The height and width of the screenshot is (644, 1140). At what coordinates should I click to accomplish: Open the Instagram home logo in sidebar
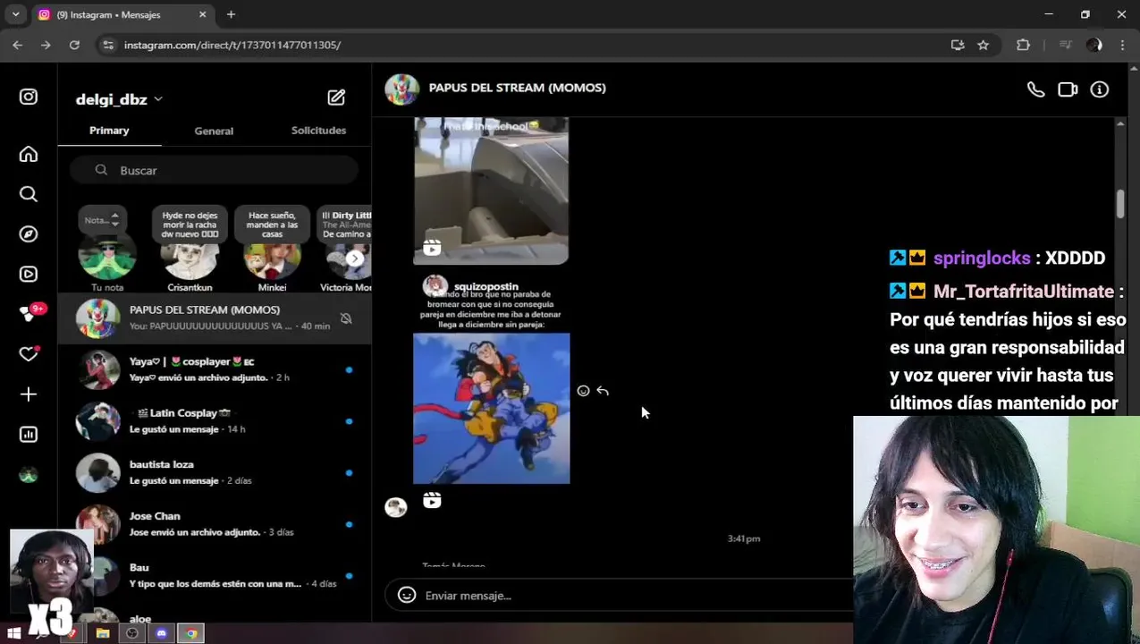coord(29,97)
